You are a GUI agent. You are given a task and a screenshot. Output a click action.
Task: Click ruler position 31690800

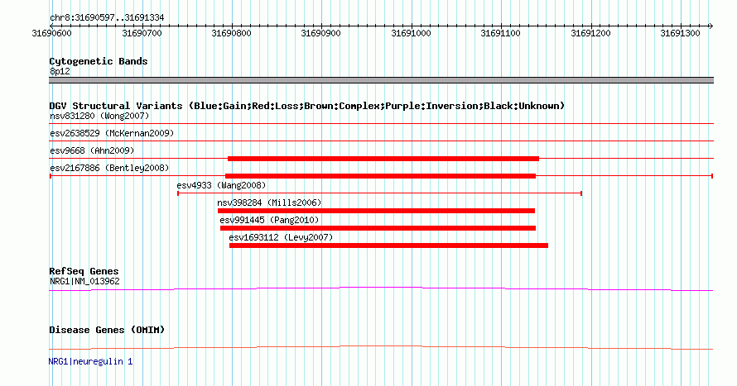(231, 33)
